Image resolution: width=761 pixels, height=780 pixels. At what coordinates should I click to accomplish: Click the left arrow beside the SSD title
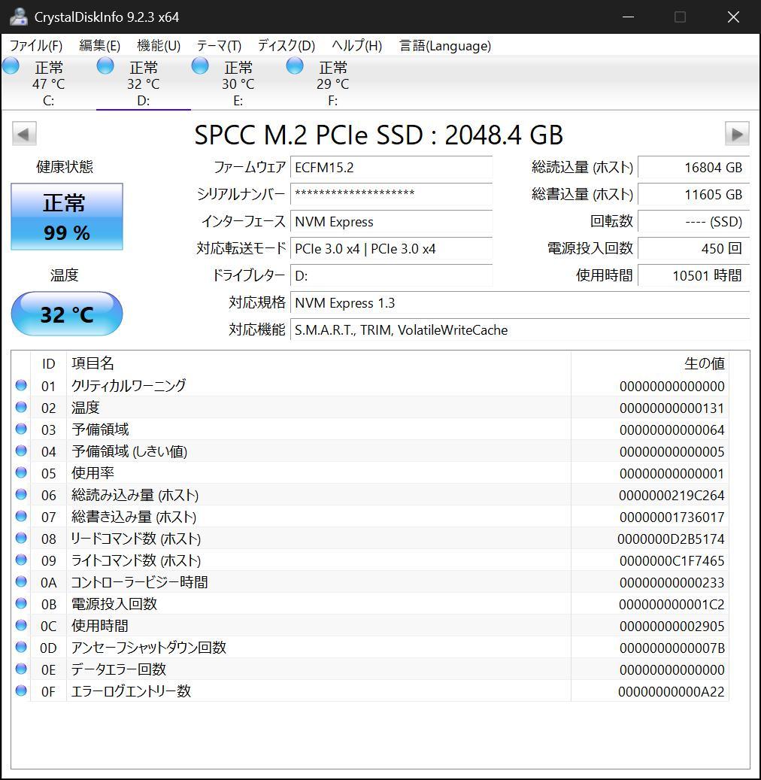[x=23, y=134]
